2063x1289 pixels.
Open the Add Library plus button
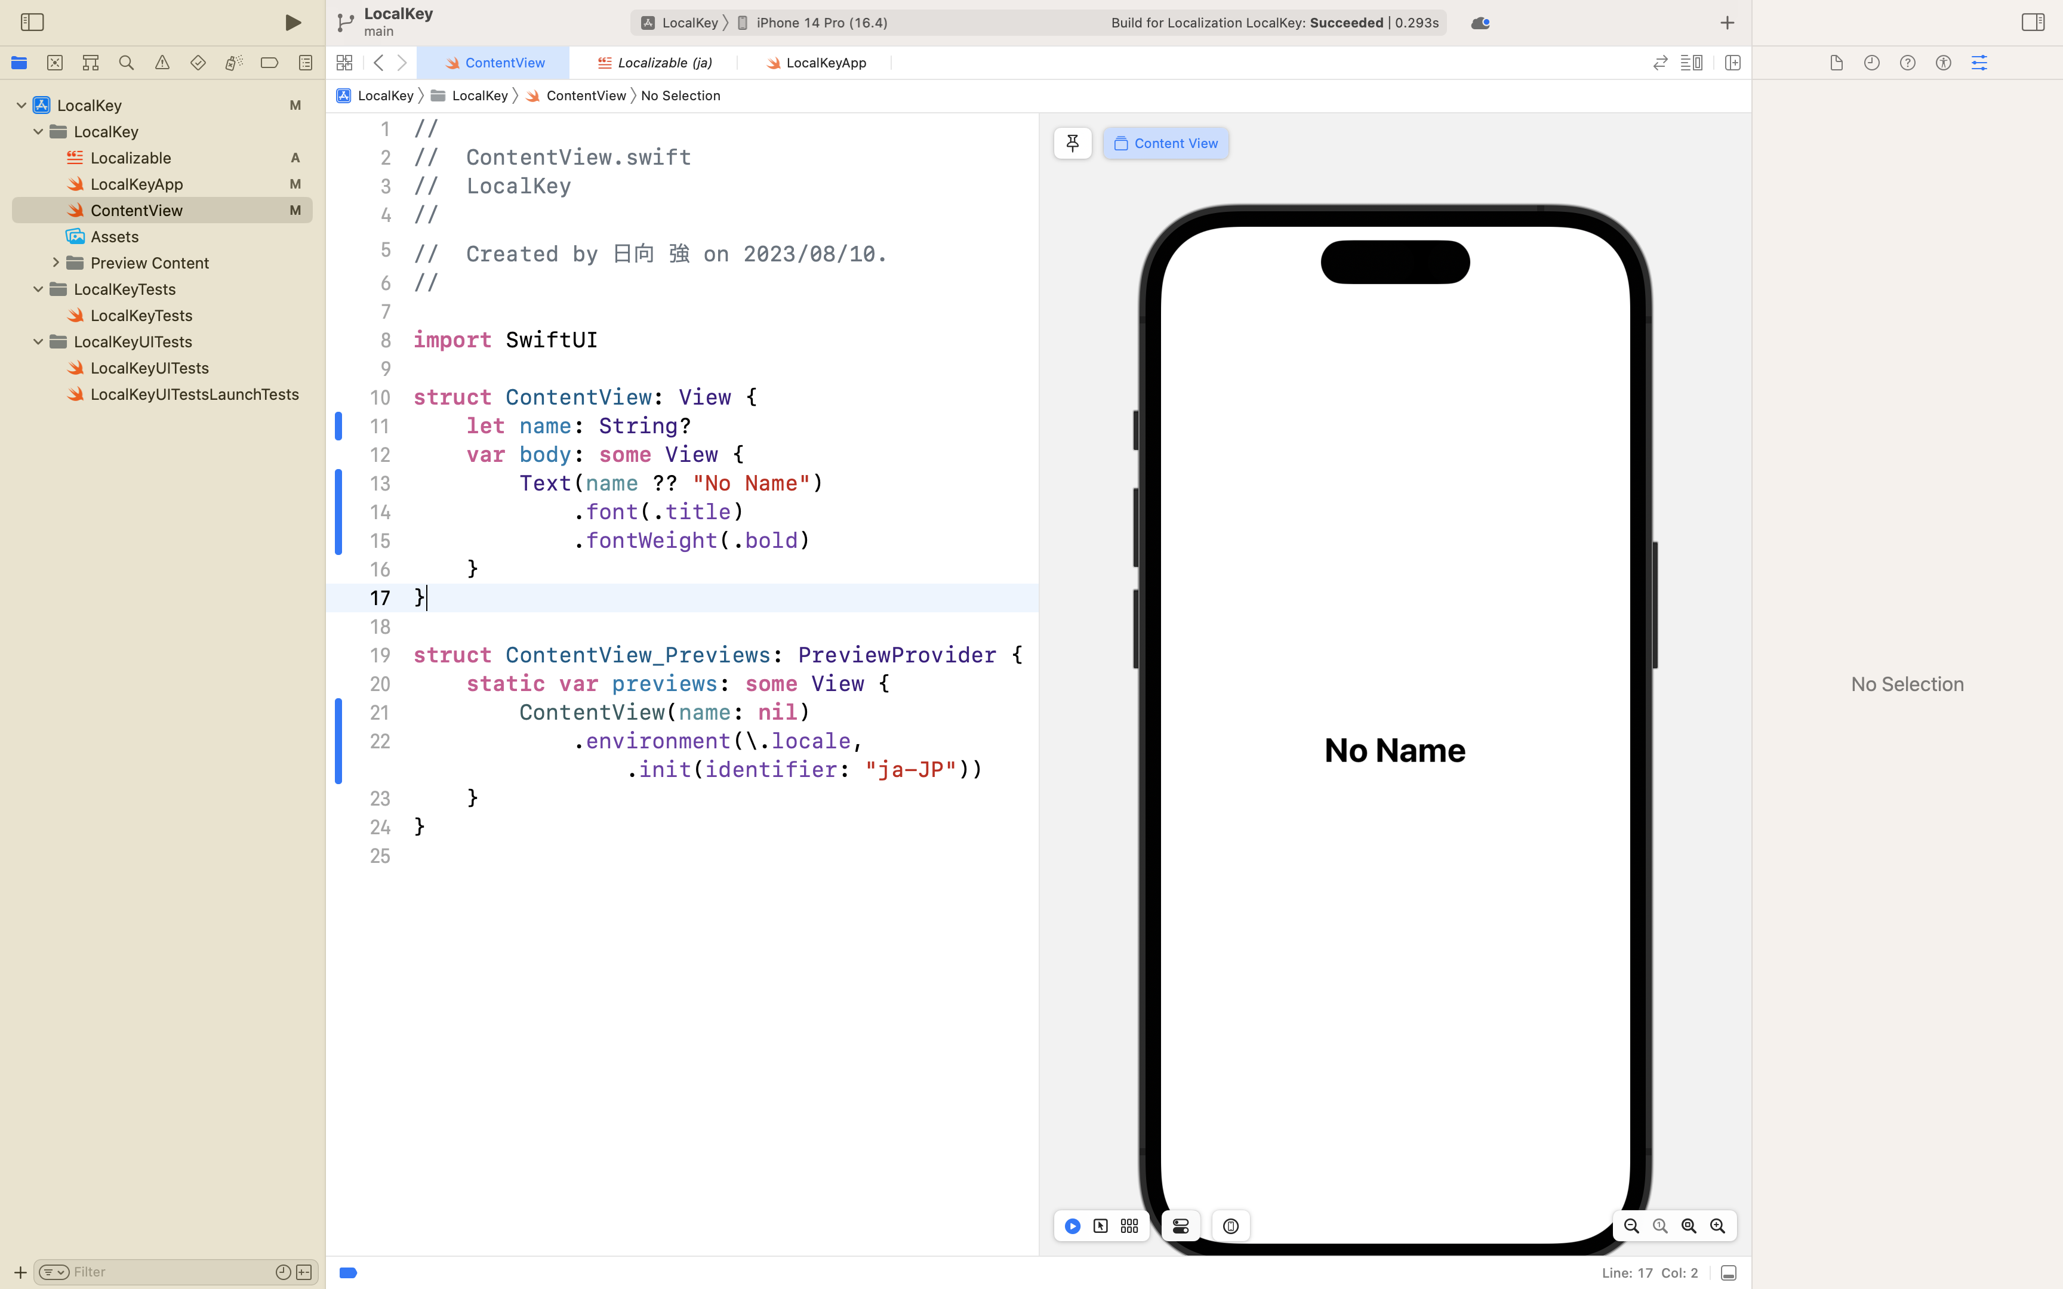pos(1727,23)
